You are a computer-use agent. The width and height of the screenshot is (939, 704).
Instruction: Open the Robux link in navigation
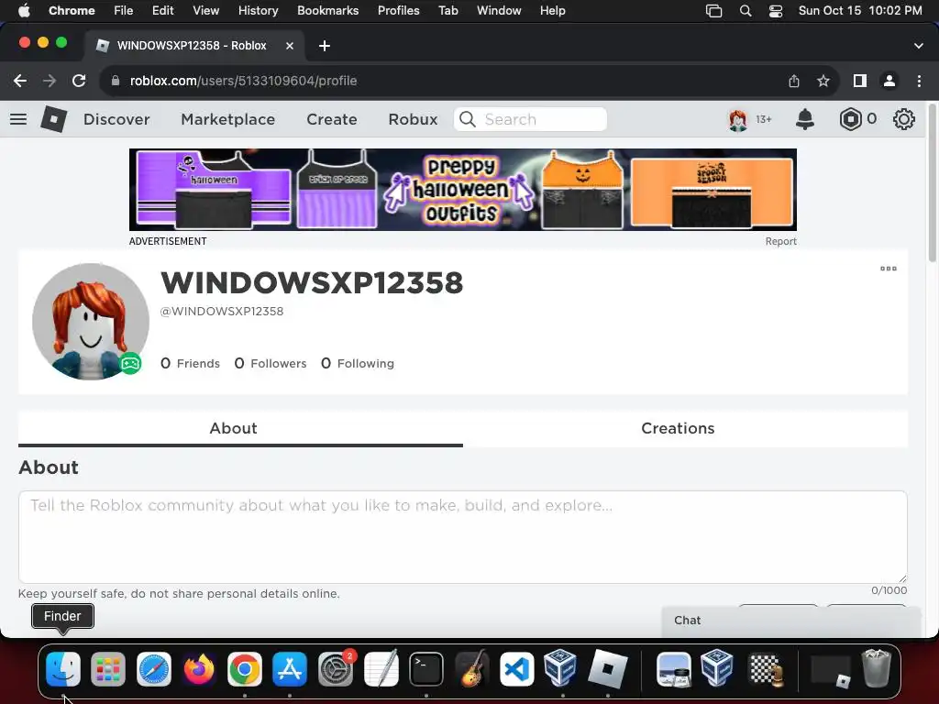pyautogui.click(x=413, y=119)
